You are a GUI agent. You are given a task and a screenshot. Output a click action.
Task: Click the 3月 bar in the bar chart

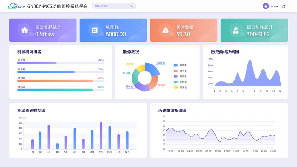coord(48,137)
